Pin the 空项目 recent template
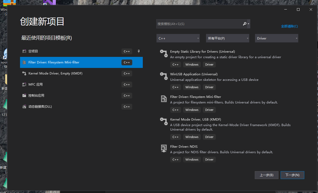Image resolution: width=318 pixels, height=193 pixels. point(139,51)
